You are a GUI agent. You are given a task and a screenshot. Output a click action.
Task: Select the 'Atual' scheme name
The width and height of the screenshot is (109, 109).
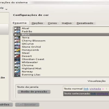coord(25,28)
